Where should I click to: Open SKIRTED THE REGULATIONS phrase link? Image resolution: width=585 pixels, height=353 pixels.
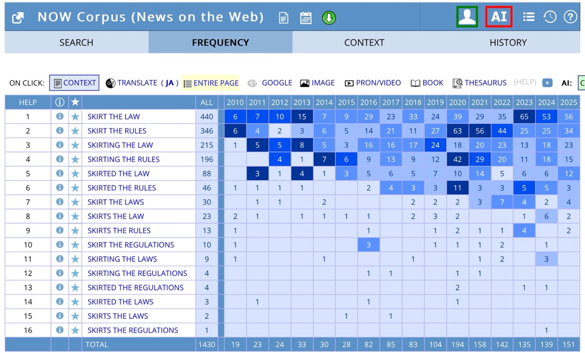click(x=135, y=287)
